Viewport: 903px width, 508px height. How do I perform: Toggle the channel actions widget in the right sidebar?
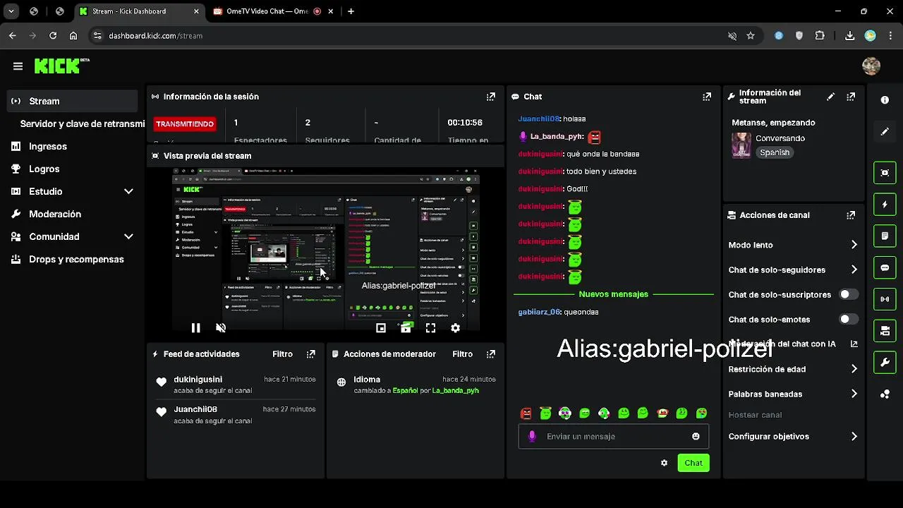[x=885, y=331]
